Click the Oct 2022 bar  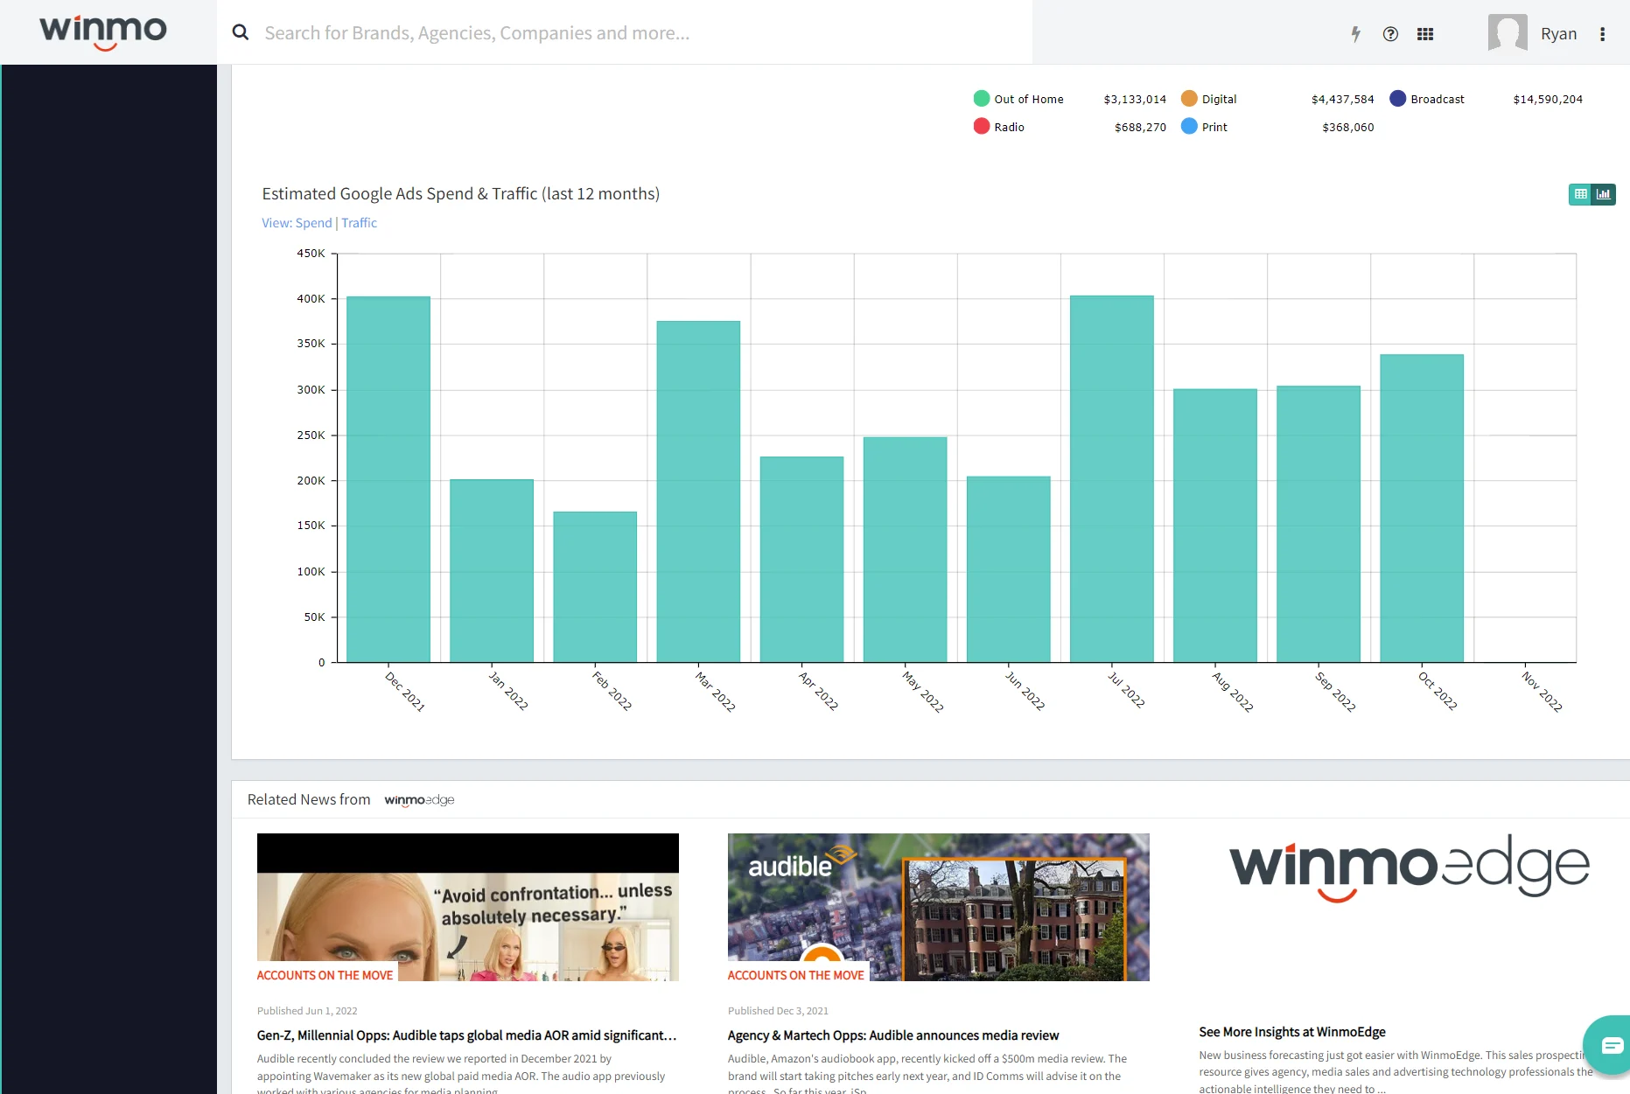point(1421,508)
